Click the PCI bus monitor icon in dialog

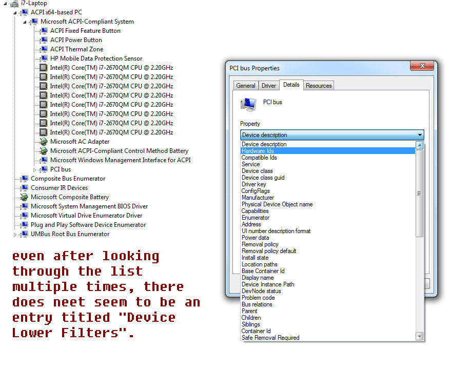[x=249, y=104]
